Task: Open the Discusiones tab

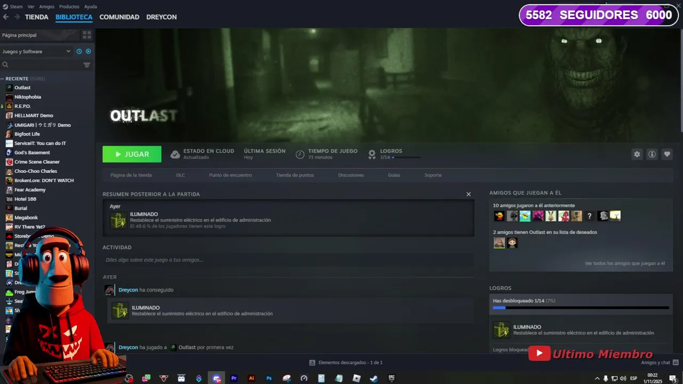Action: click(x=351, y=175)
